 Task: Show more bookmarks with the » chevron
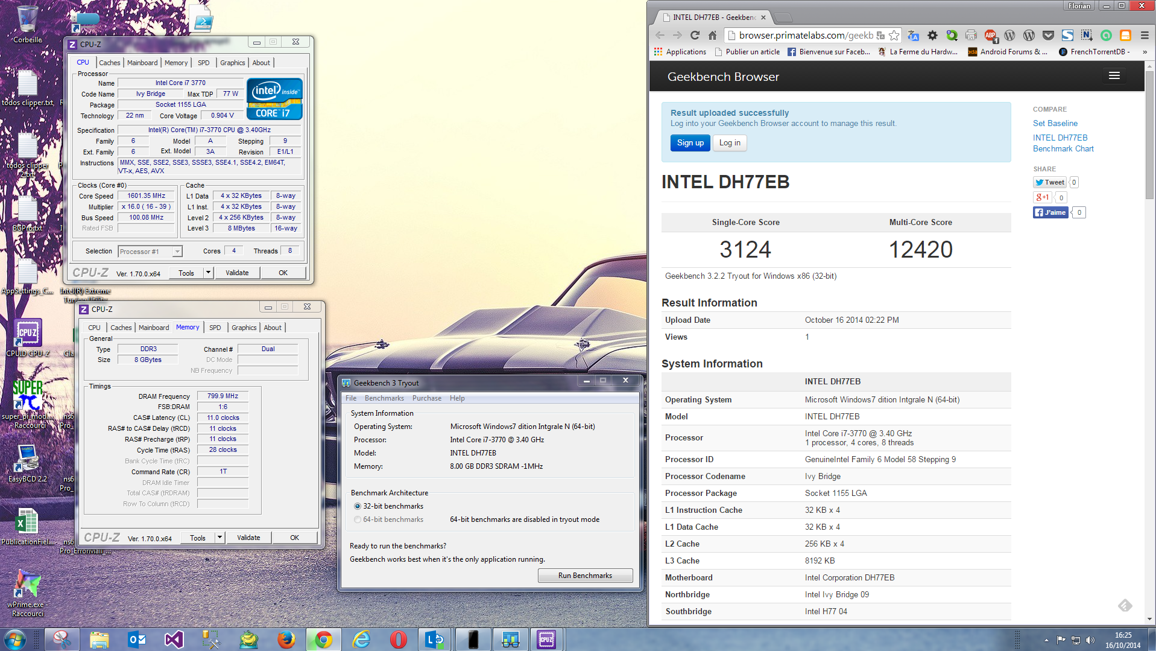1145,52
